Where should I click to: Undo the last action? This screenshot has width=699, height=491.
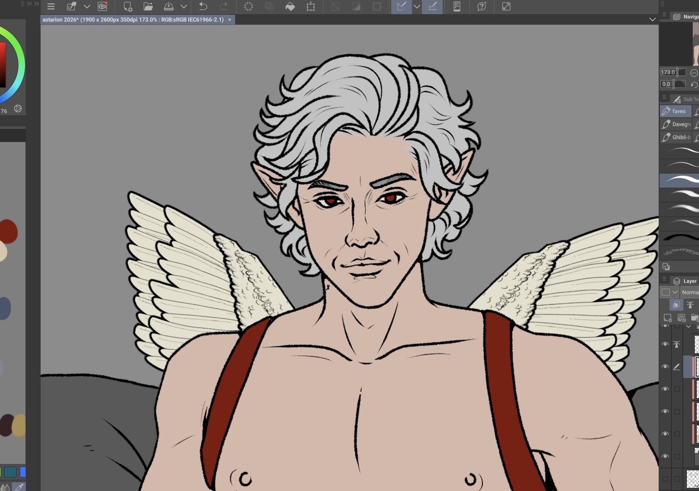[203, 6]
